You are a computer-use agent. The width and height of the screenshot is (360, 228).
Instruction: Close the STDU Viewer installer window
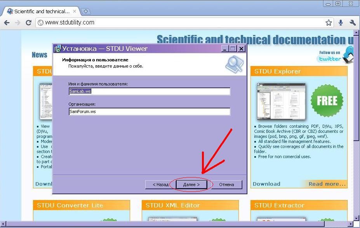click(241, 49)
